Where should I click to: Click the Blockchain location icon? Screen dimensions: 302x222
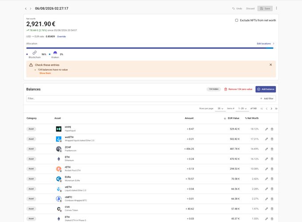(x=35, y=52)
